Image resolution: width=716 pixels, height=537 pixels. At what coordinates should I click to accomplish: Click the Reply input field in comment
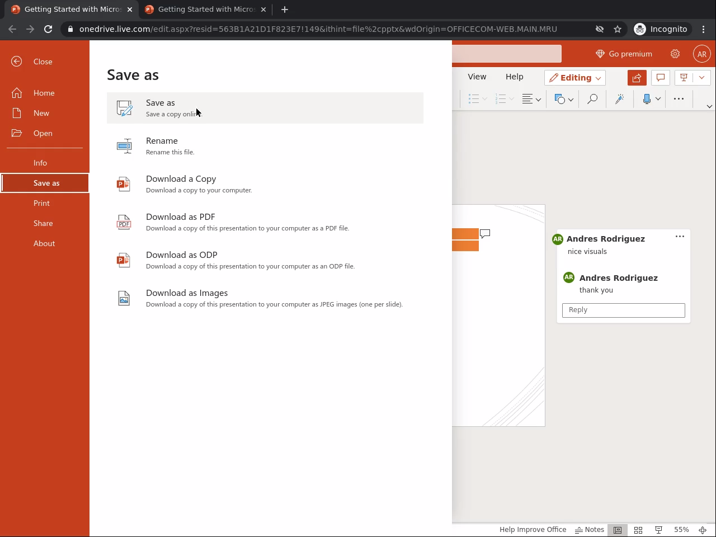[x=624, y=310]
